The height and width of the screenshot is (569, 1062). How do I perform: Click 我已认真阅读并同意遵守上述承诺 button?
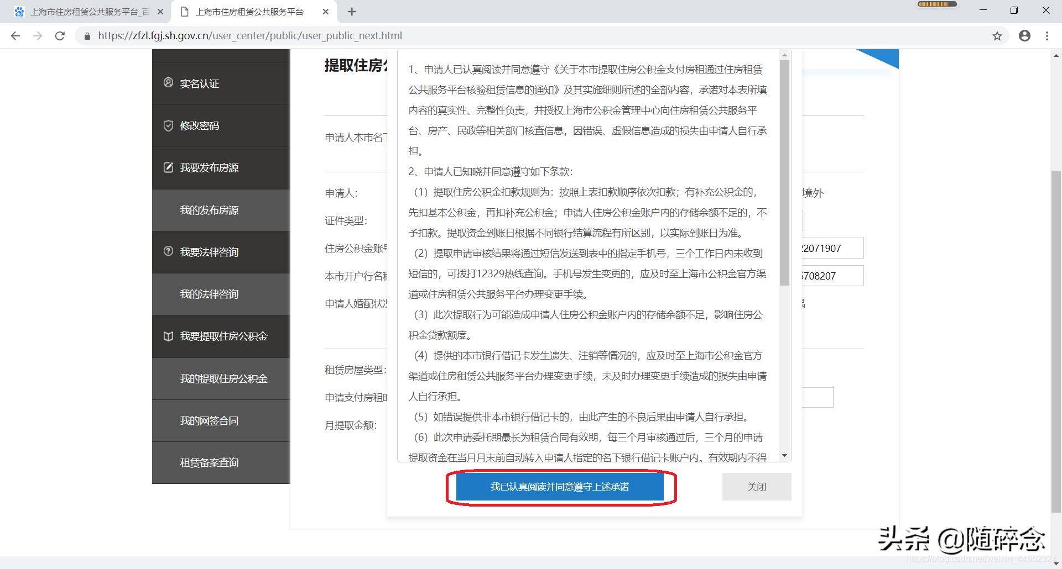coord(561,487)
